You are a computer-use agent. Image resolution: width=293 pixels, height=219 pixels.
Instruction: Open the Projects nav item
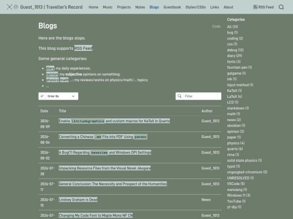coord(124,7)
